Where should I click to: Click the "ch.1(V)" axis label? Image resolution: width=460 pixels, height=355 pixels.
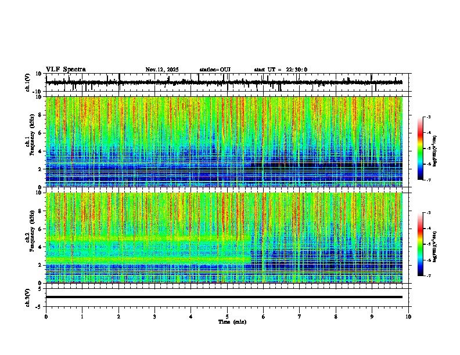click(28, 82)
